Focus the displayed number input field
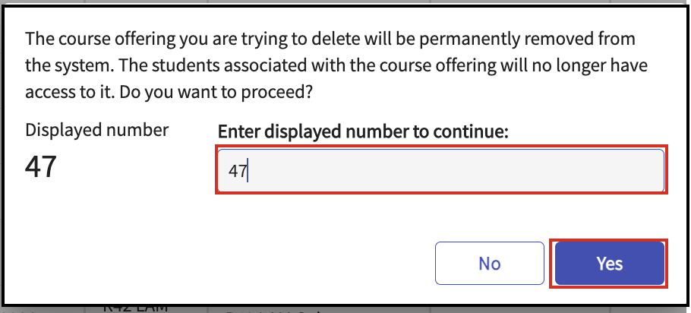The image size is (691, 313). 440,171
